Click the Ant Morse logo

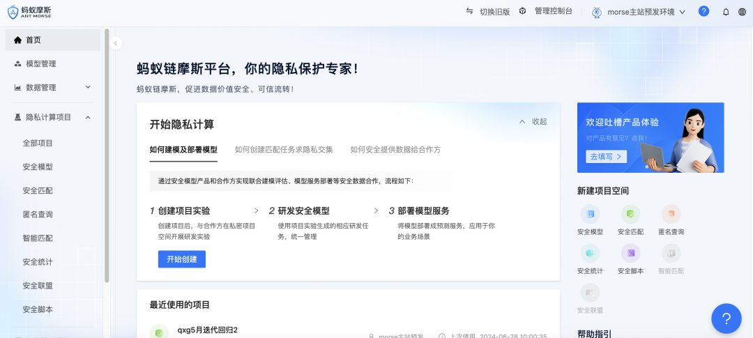tap(29, 12)
